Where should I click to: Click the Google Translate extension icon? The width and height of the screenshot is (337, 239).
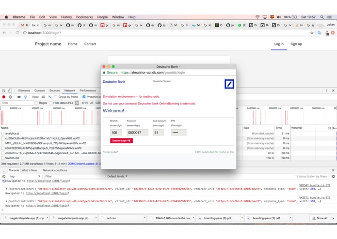click(320, 33)
